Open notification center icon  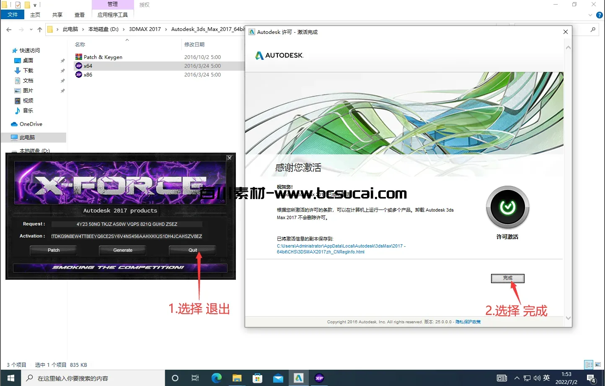[x=592, y=378]
